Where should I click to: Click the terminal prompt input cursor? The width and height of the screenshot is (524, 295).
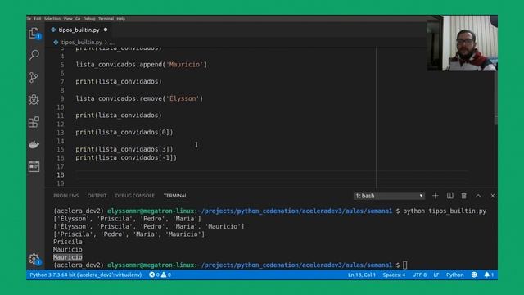coord(405,265)
